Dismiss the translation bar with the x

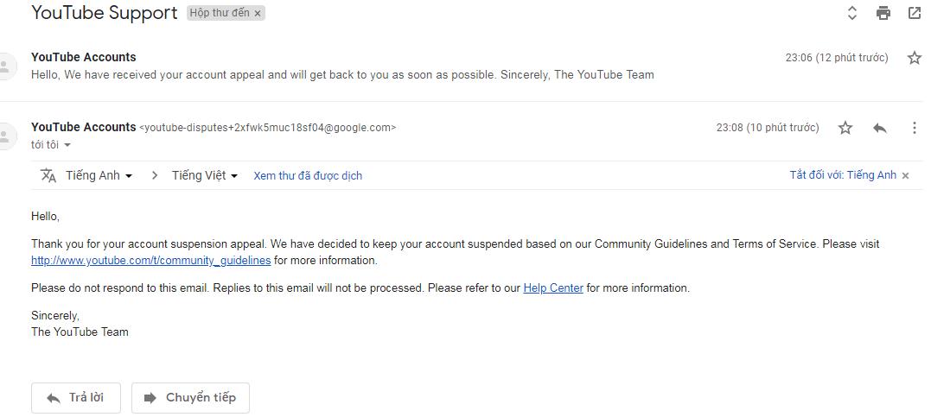click(905, 175)
